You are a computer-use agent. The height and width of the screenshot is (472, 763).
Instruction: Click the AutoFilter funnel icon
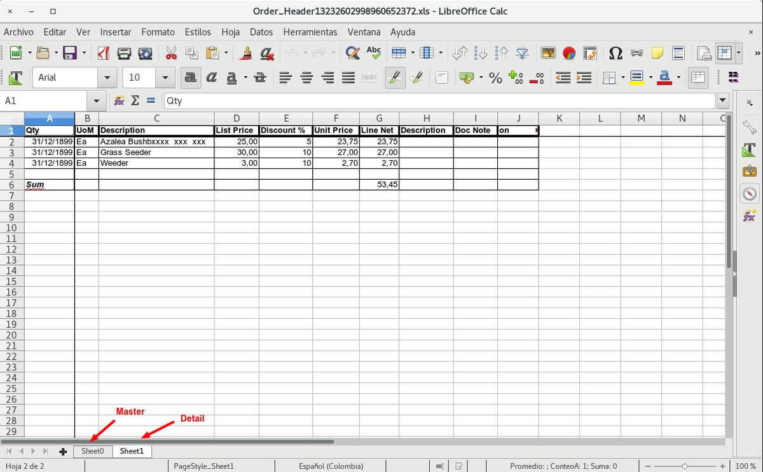tap(522, 53)
